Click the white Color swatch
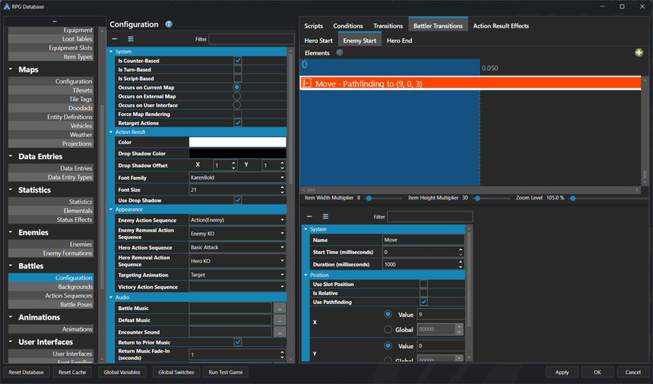The height and width of the screenshot is (384, 653). tap(237, 142)
